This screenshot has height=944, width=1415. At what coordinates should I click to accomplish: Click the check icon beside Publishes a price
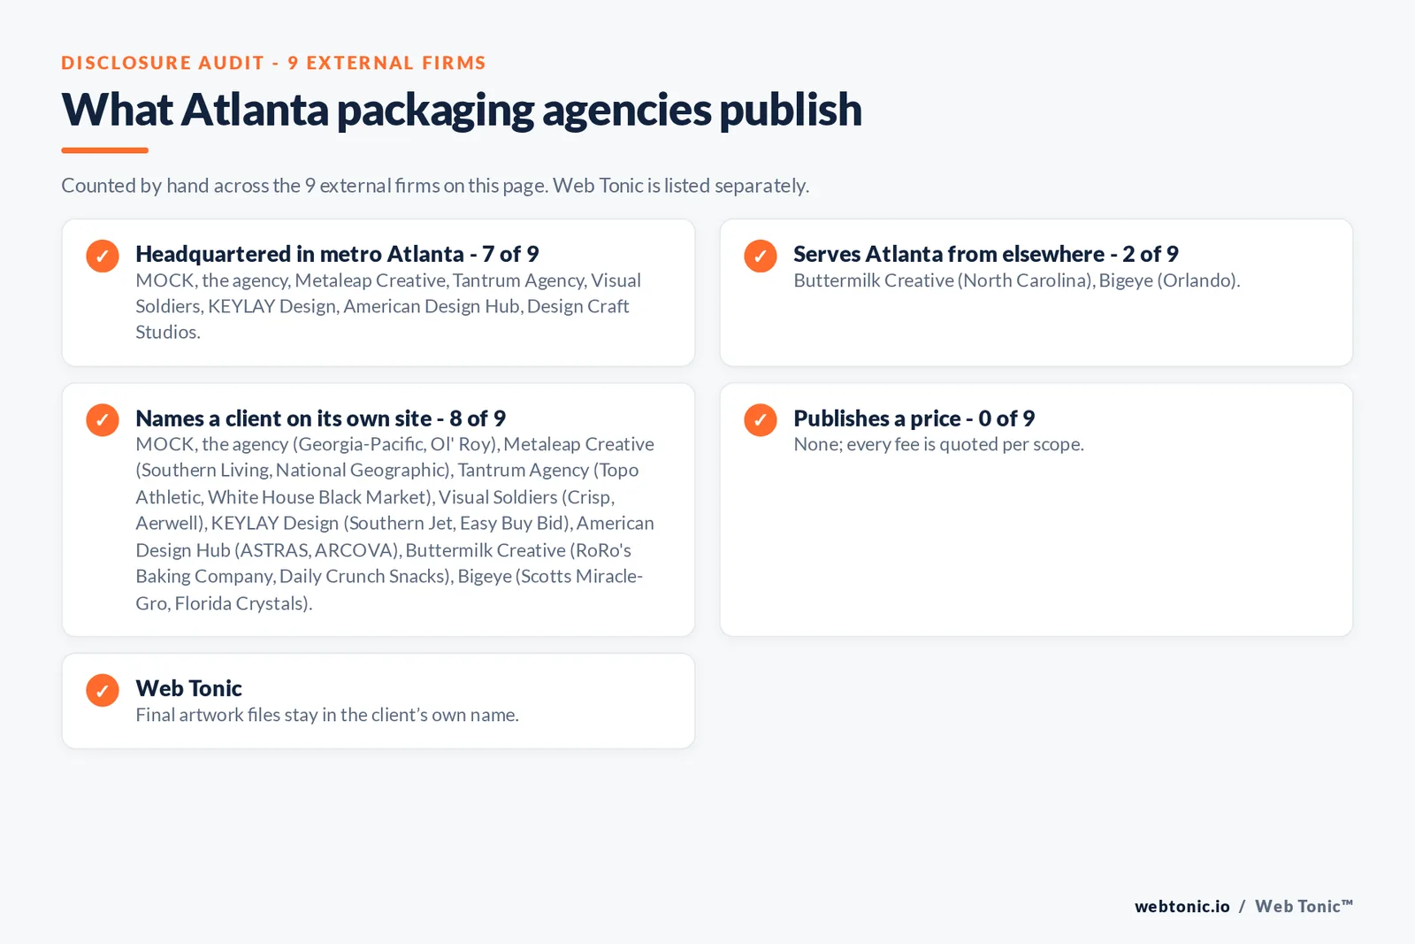click(x=761, y=419)
